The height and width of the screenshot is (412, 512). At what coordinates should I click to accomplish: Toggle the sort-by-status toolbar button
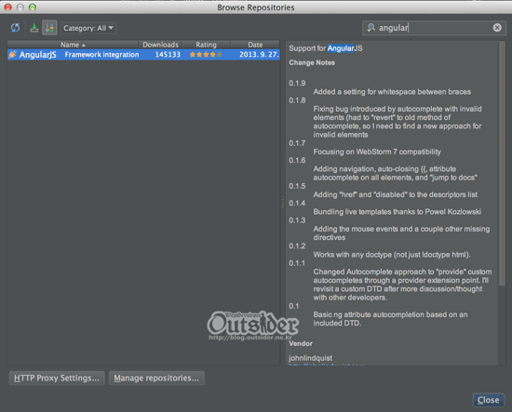(x=49, y=28)
